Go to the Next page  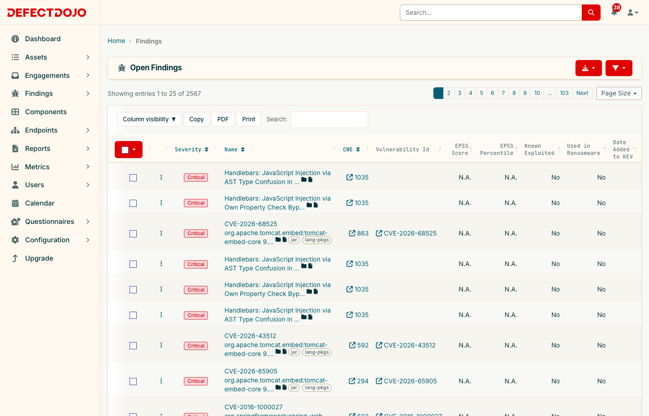(582, 93)
